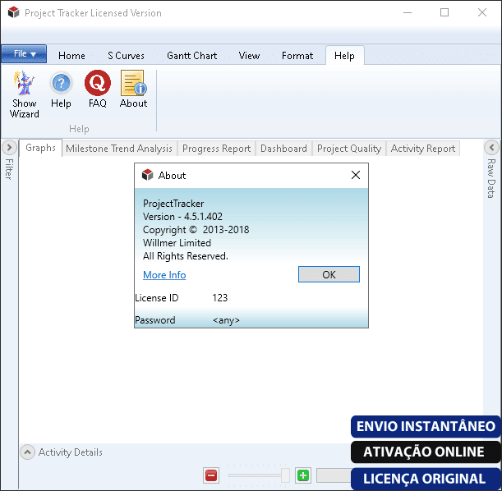The image size is (502, 491).
Task: Click the Password value <any>
Action: point(226,320)
